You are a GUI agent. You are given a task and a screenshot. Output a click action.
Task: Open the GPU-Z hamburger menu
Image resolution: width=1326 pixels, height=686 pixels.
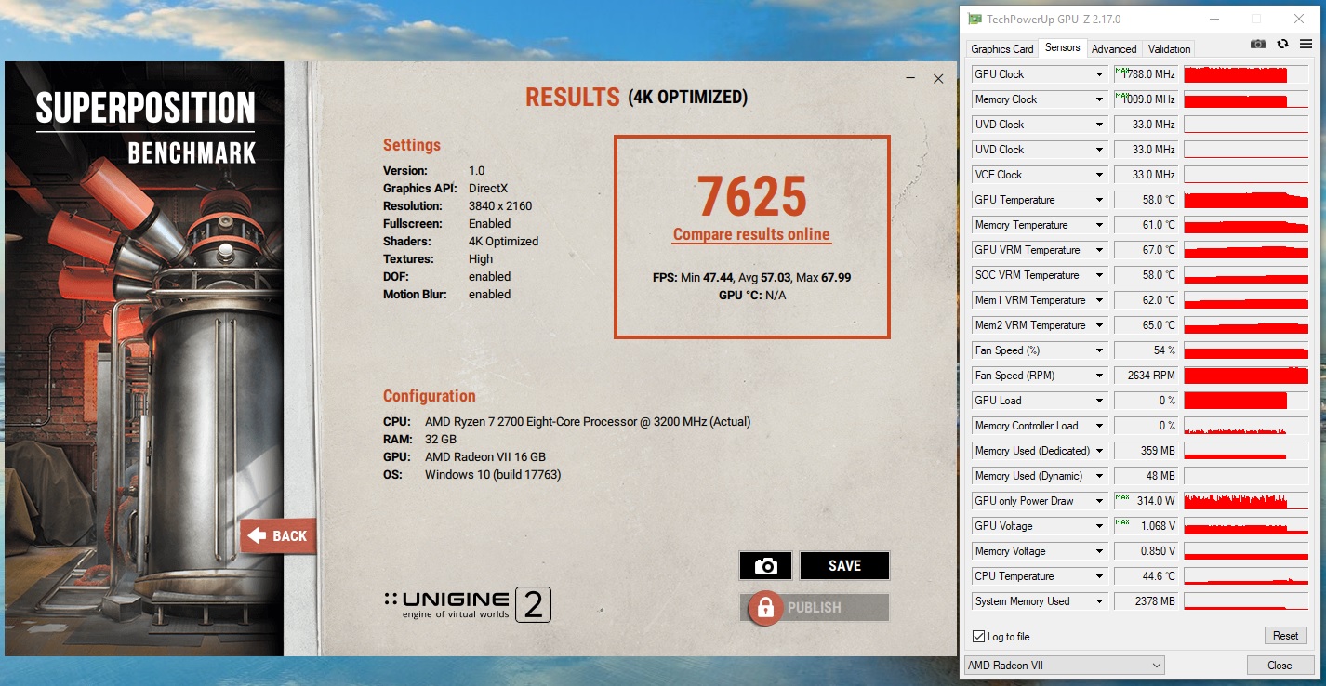(1306, 44)
